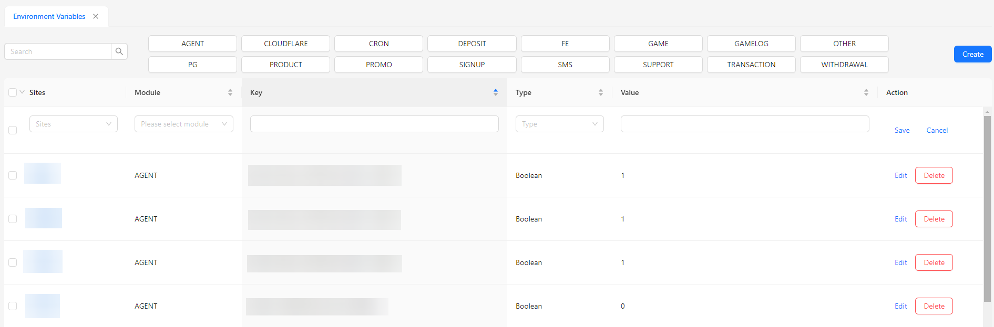
Task: Open the Type dropdown in new row
Action: click(x=559, y=124)
